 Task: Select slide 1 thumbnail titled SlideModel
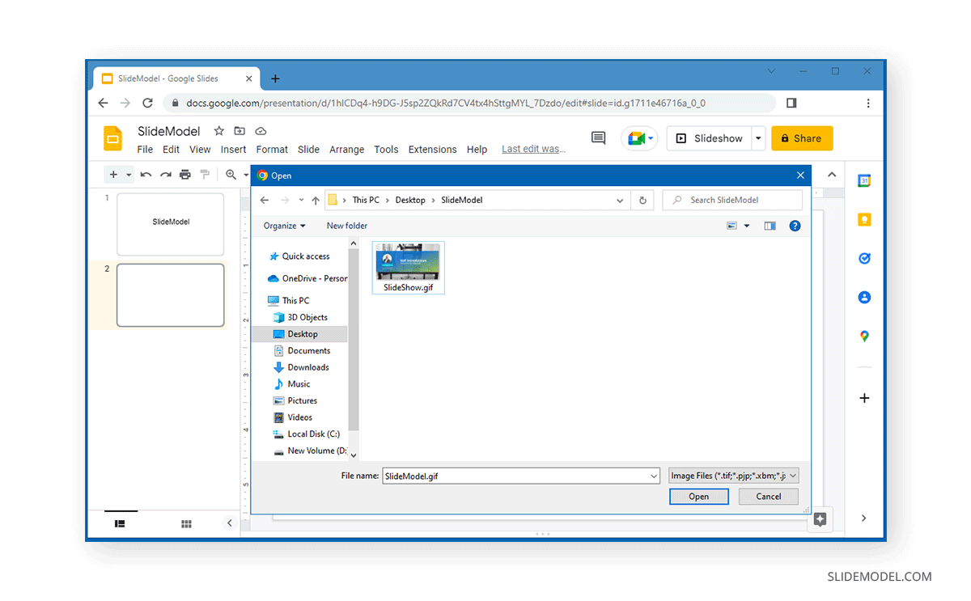[x=171, y=224]
